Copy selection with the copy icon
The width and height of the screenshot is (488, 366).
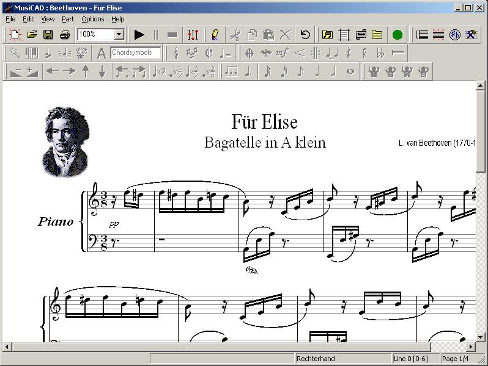[252, 34]
